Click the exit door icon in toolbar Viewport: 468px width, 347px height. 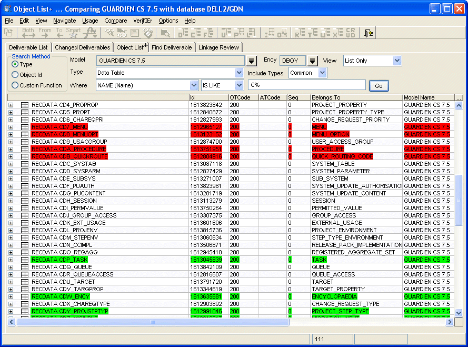click(369, 33)
